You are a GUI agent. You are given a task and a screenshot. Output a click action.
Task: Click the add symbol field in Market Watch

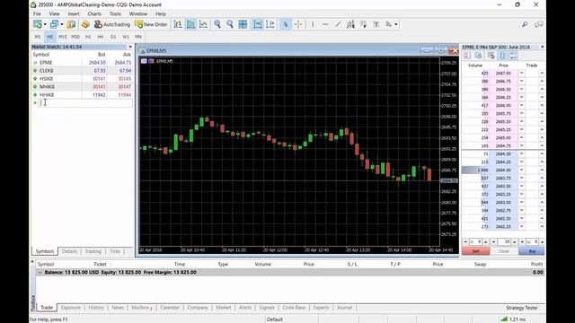pyautogui.click(x=86, y=103)
